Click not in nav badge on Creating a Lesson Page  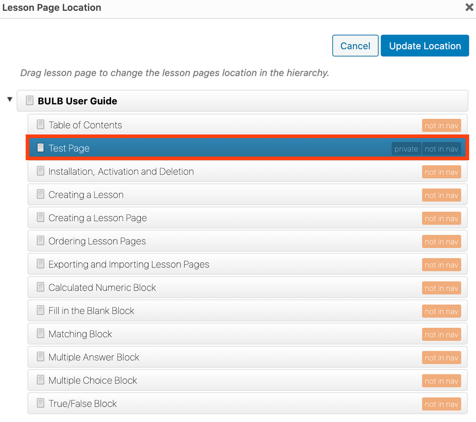pos(442,218)
